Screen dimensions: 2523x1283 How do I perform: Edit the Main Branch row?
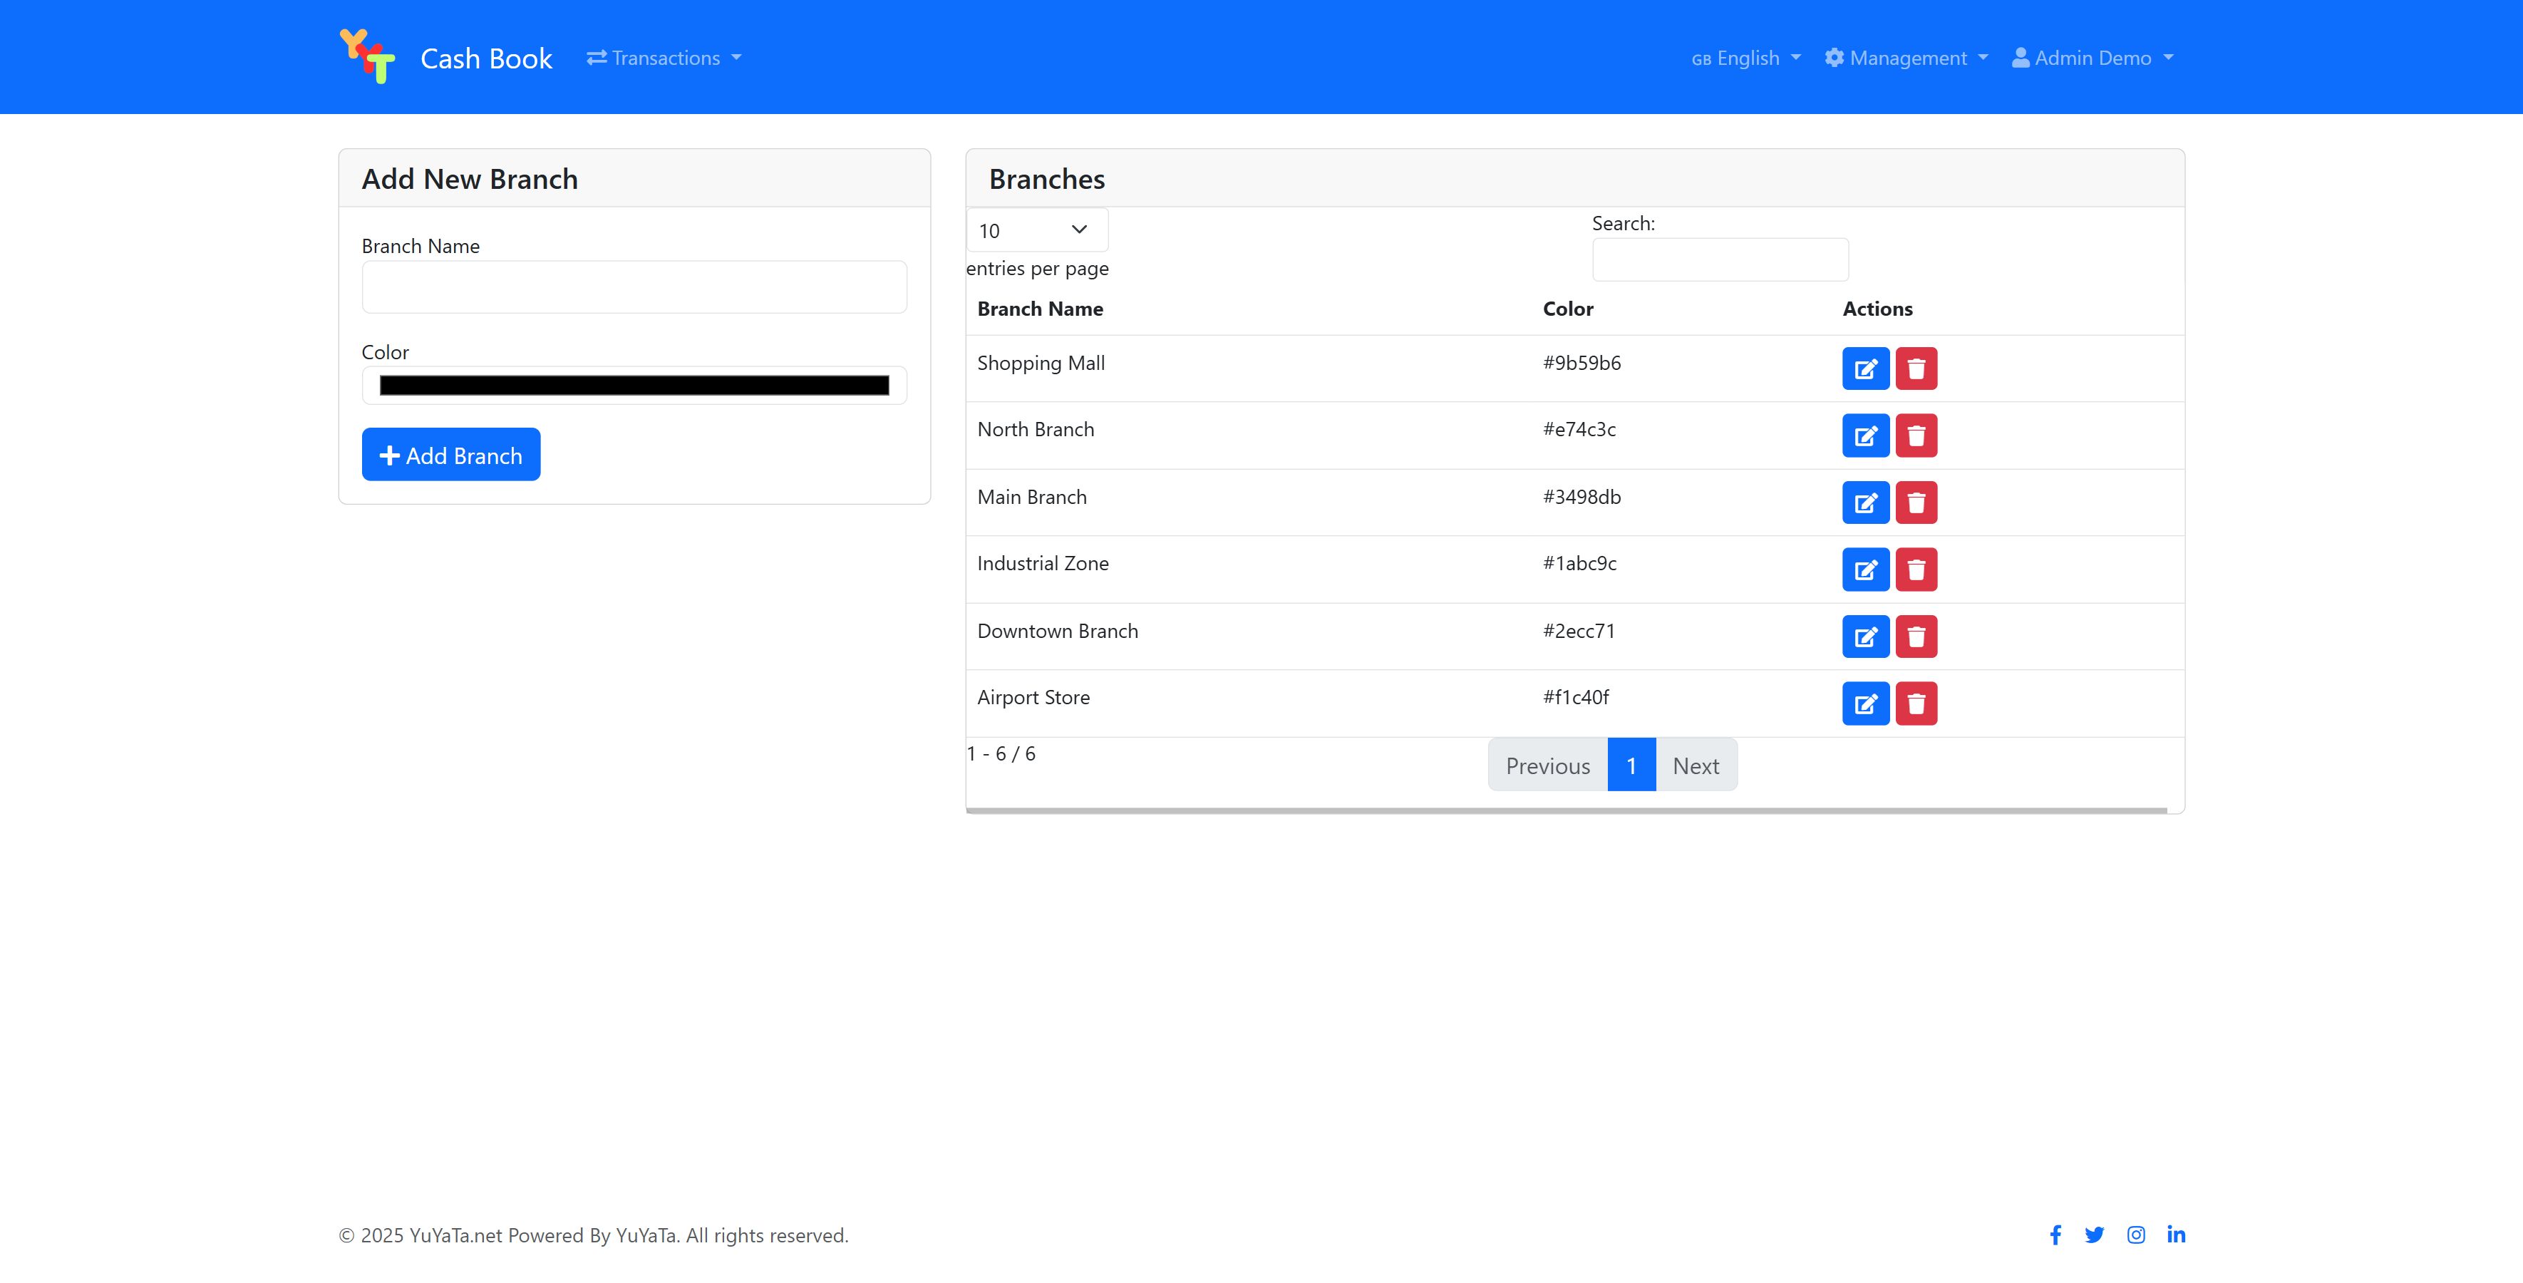[x=1865, y=503]
